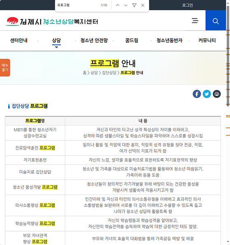The image size is (230, 245).
Task: Close the find bar
Action: click(x=143, y=5)
